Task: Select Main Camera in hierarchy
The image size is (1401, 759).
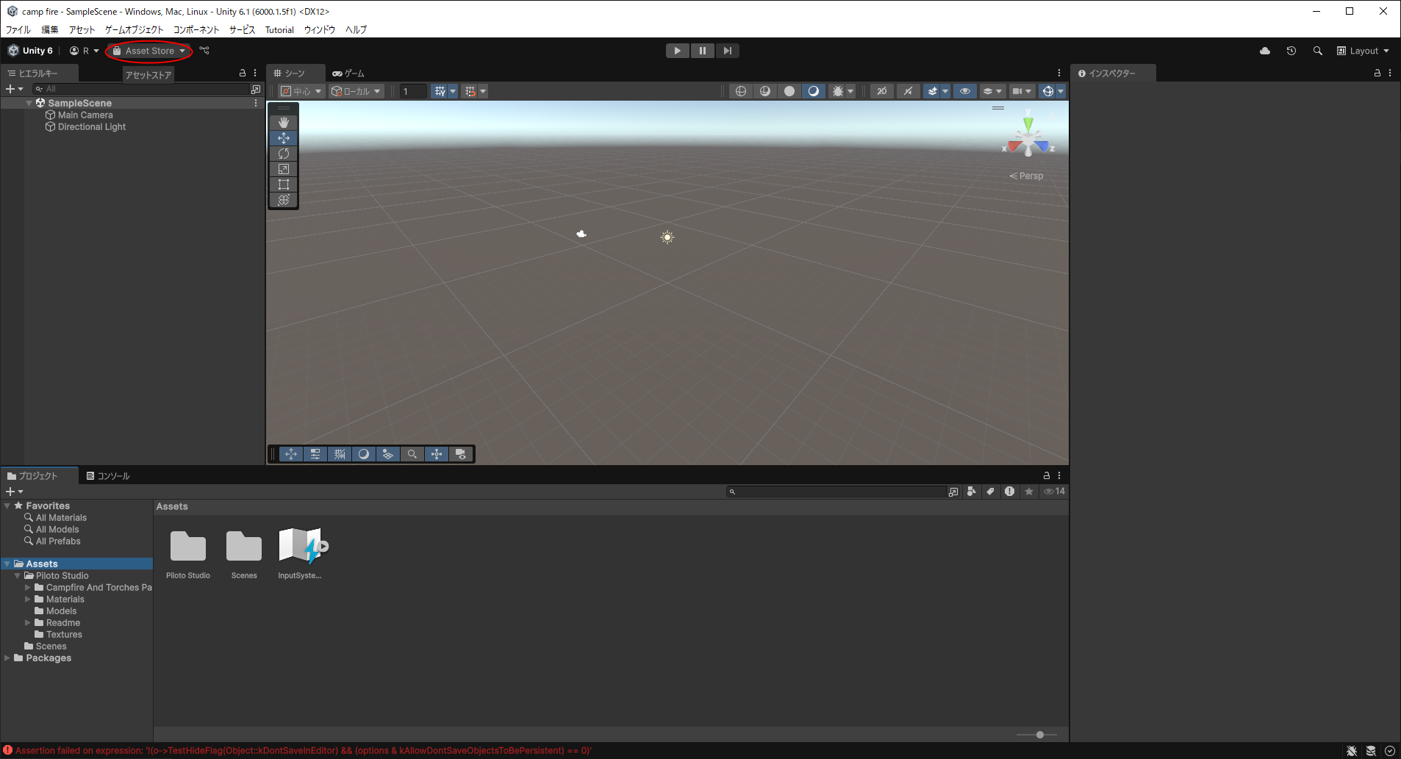Action: pos(85,115)
